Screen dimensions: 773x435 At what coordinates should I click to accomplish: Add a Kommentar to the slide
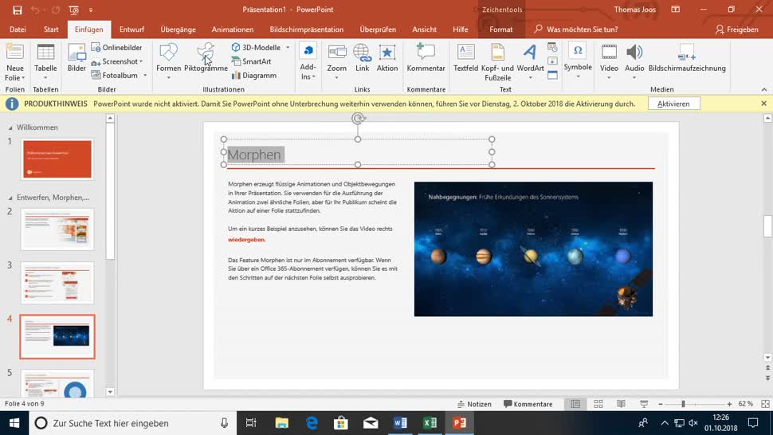[x=426, y=58]
